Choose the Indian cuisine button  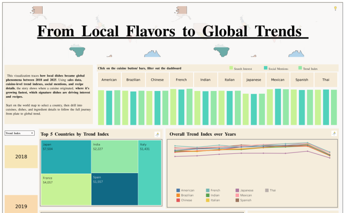(x=205, y=80)
